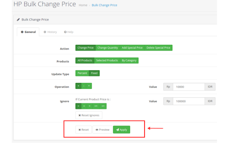229x143 pixels.
Task: Focus the operation Value field showing 10000
Action: tap(189, 87)
